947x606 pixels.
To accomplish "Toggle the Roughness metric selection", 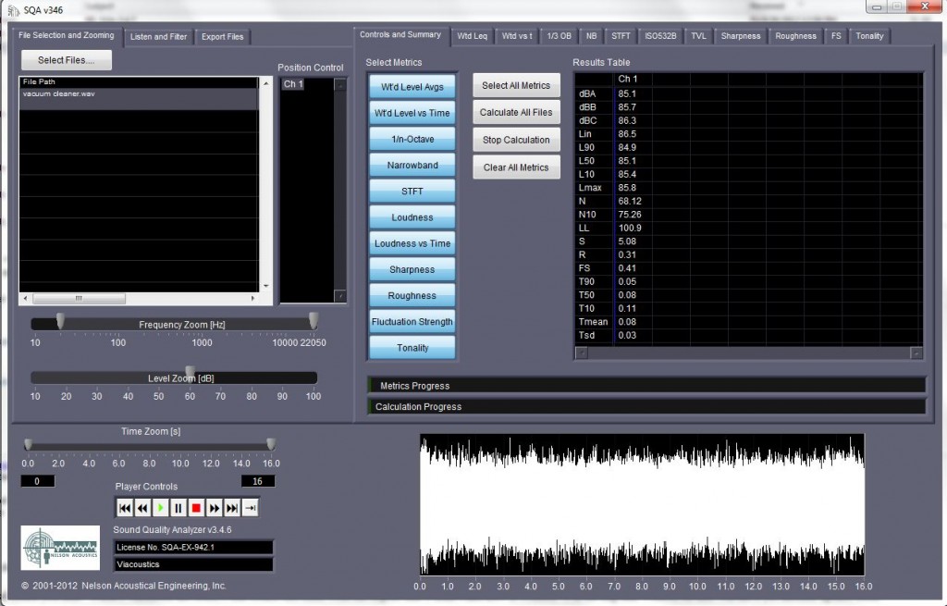I will (412, 294).
